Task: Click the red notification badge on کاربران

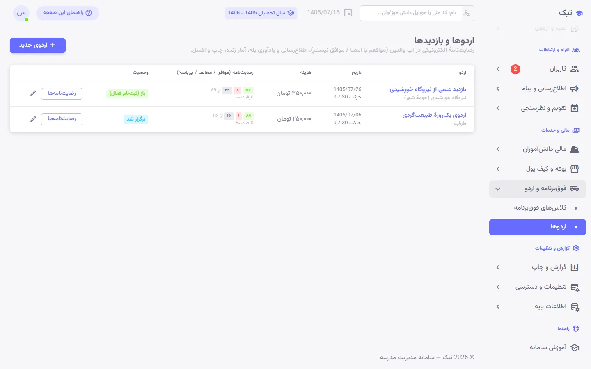Action: click(515, 69)
